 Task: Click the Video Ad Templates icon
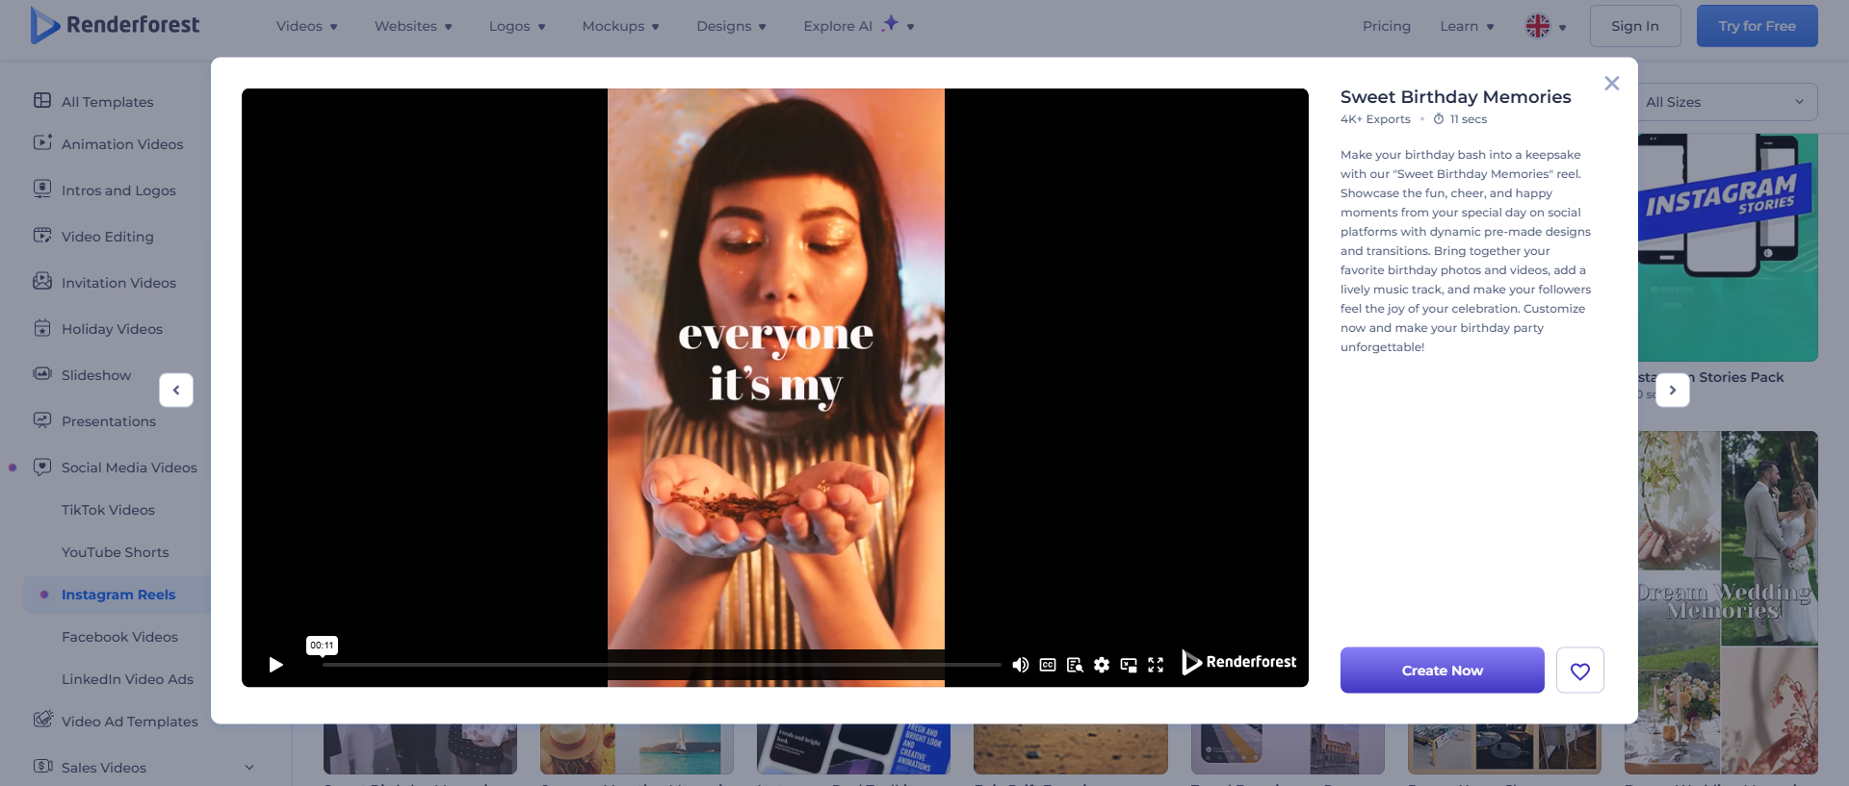pyautogui.click(x=42, y=720)
